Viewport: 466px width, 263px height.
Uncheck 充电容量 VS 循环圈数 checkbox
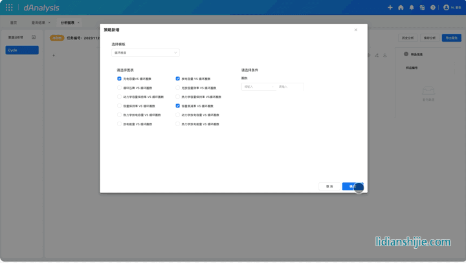point(119,79)
